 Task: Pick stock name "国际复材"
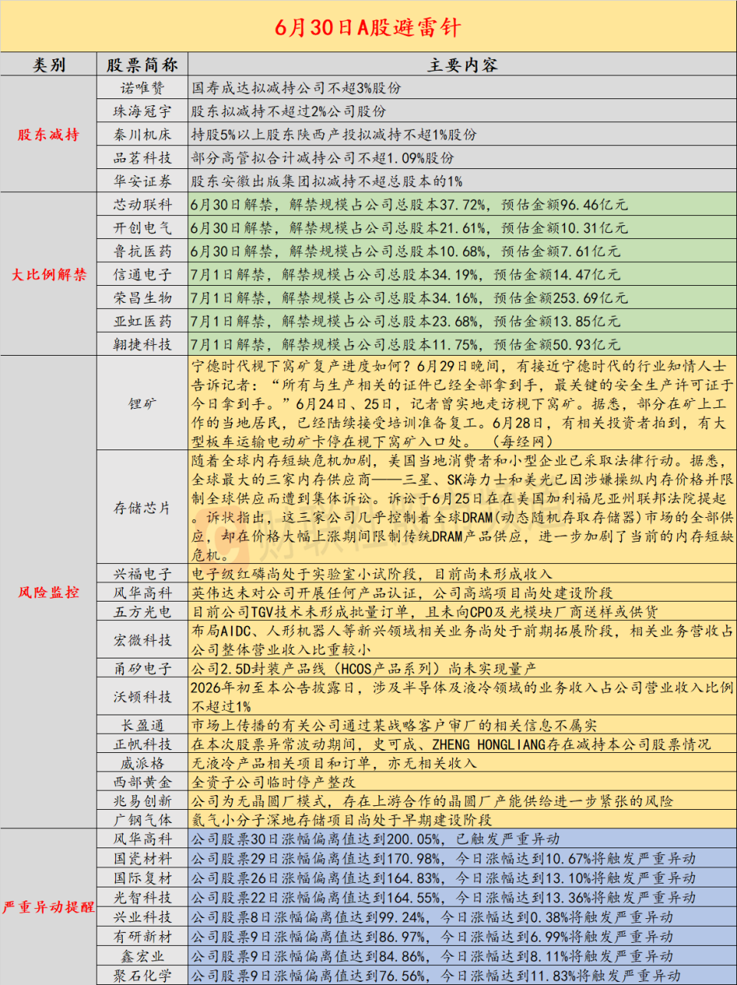pos(143,878)
